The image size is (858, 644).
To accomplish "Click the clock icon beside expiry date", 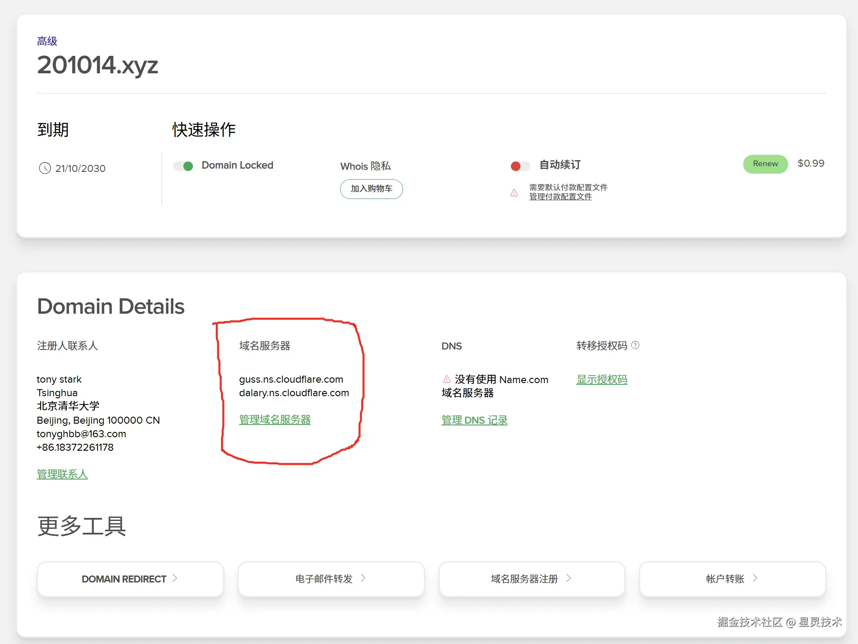I will pyautogui.click(x=45, y=168).
